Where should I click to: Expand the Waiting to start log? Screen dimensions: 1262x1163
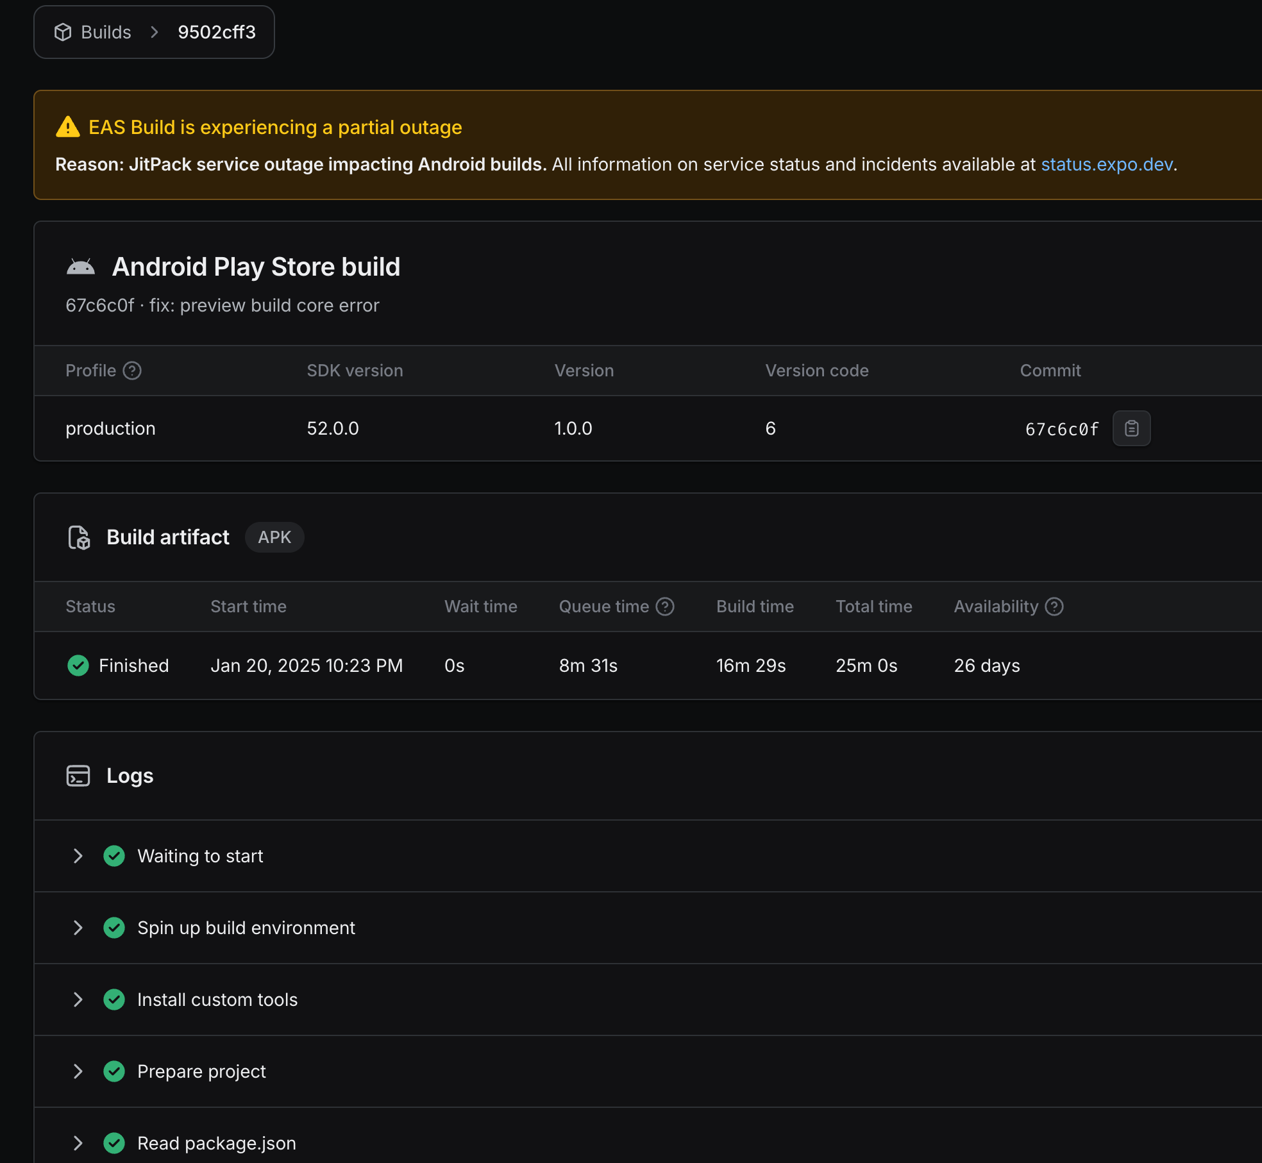[x=78, y=856]
